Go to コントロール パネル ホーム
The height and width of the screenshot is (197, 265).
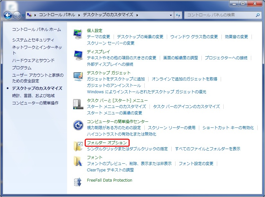[x=36, y=29]
